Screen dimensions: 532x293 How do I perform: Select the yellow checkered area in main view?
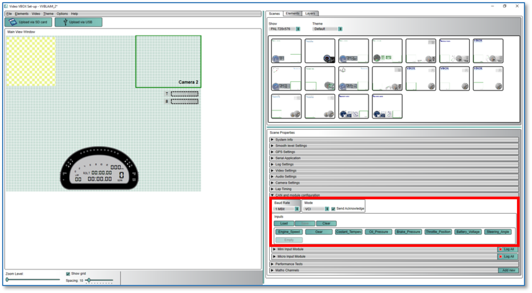click(x=31, y=61)
